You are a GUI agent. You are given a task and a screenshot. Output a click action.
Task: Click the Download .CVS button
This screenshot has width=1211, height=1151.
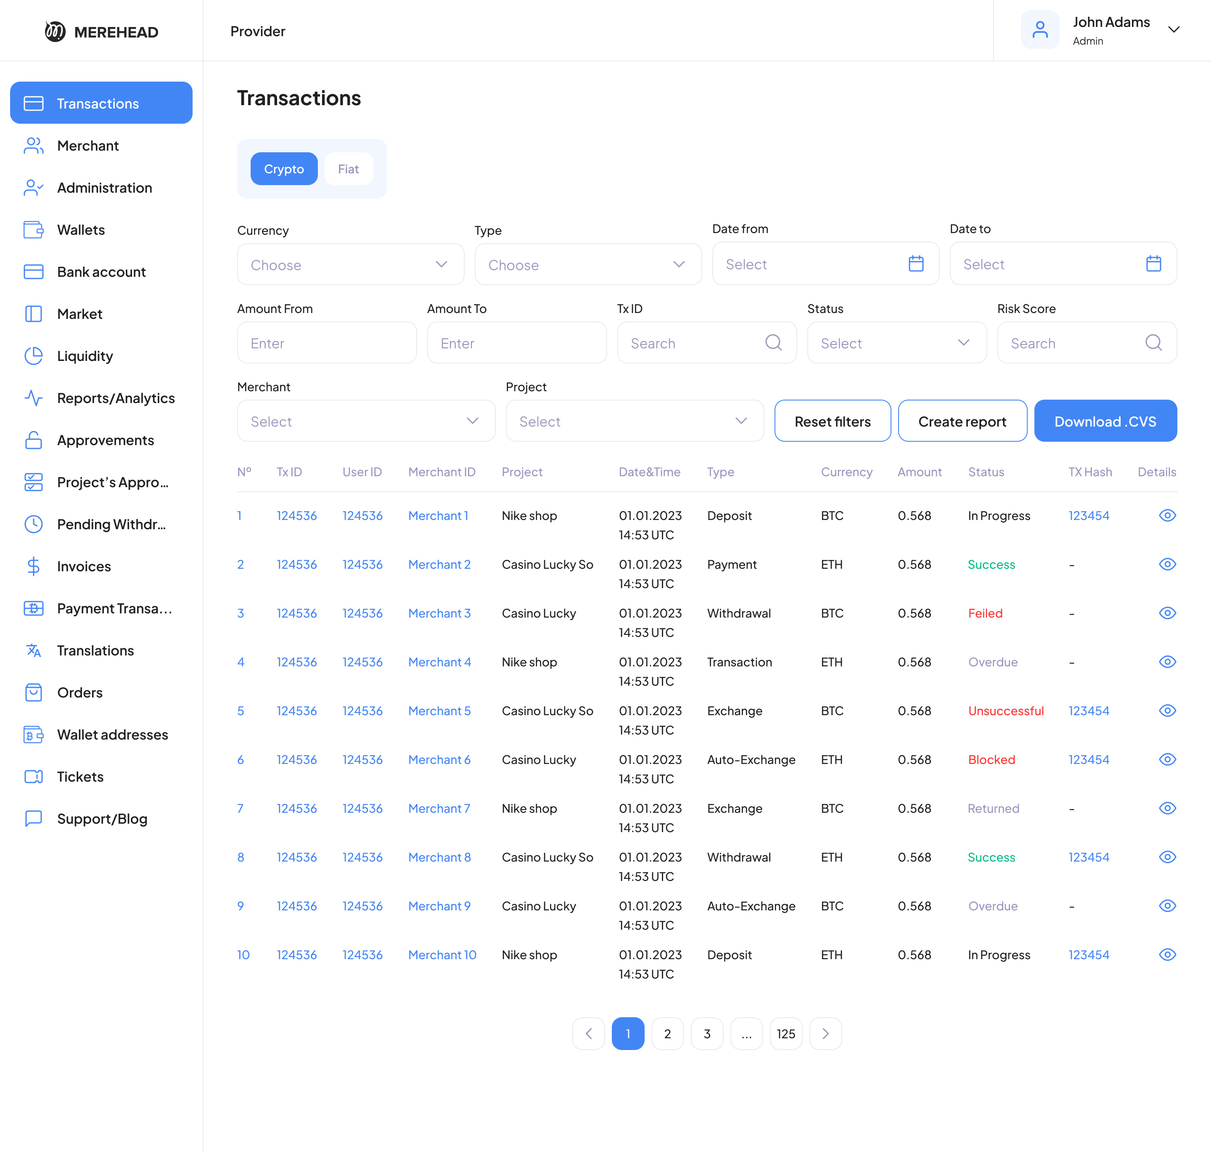coord(1104,422)
